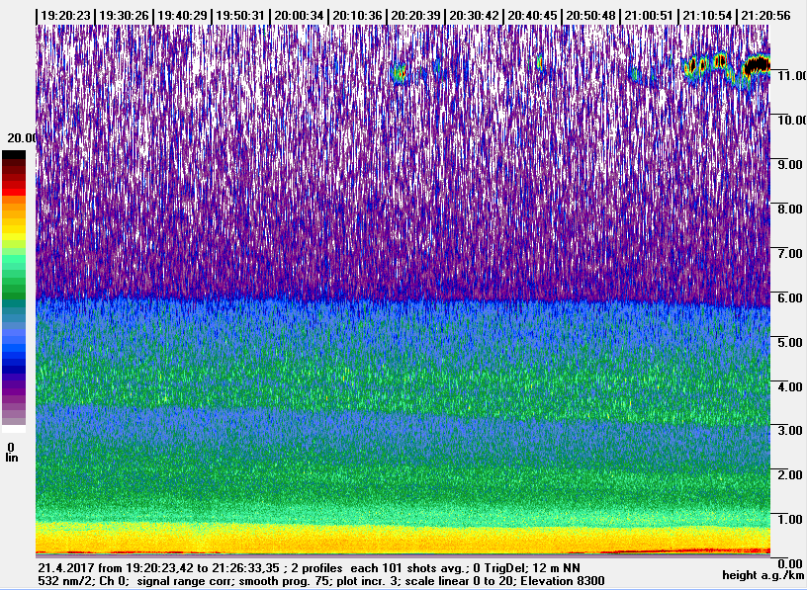Select the 0.00 height axis value

point(790,563)
